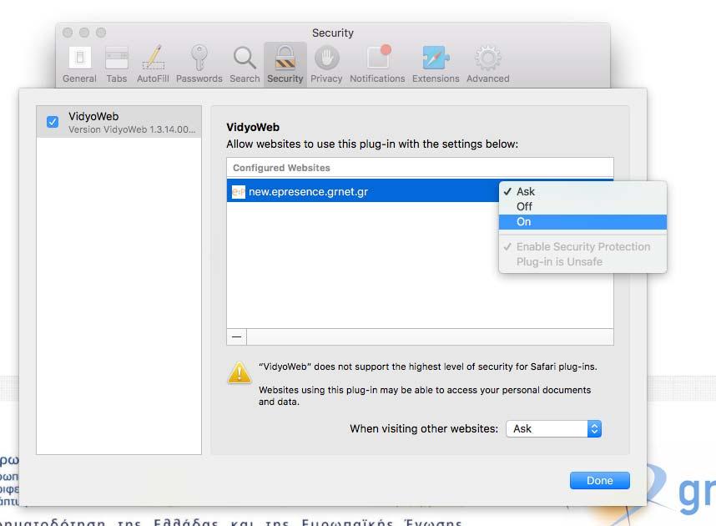The height and width of the screenshot is (526, 716).
Task: Select the Security preferences pane
Action: click(285, 64)
